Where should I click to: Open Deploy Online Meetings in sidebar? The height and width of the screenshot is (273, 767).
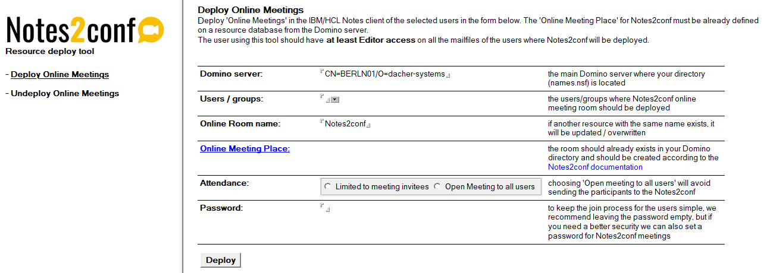tap(60, 74)
